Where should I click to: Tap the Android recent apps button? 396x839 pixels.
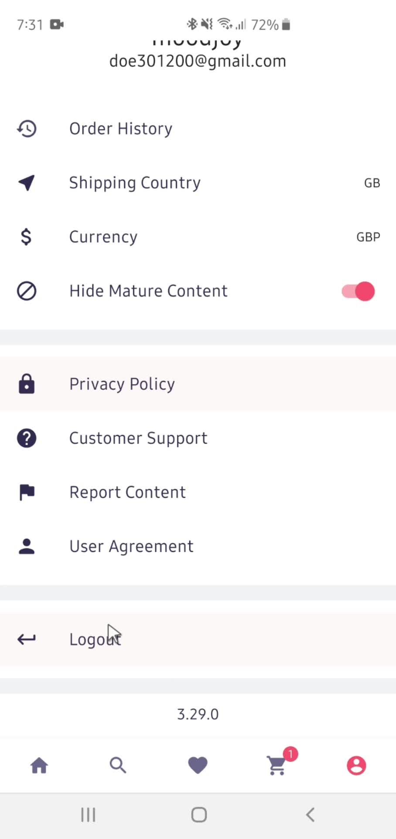click(x=88, y=815)
